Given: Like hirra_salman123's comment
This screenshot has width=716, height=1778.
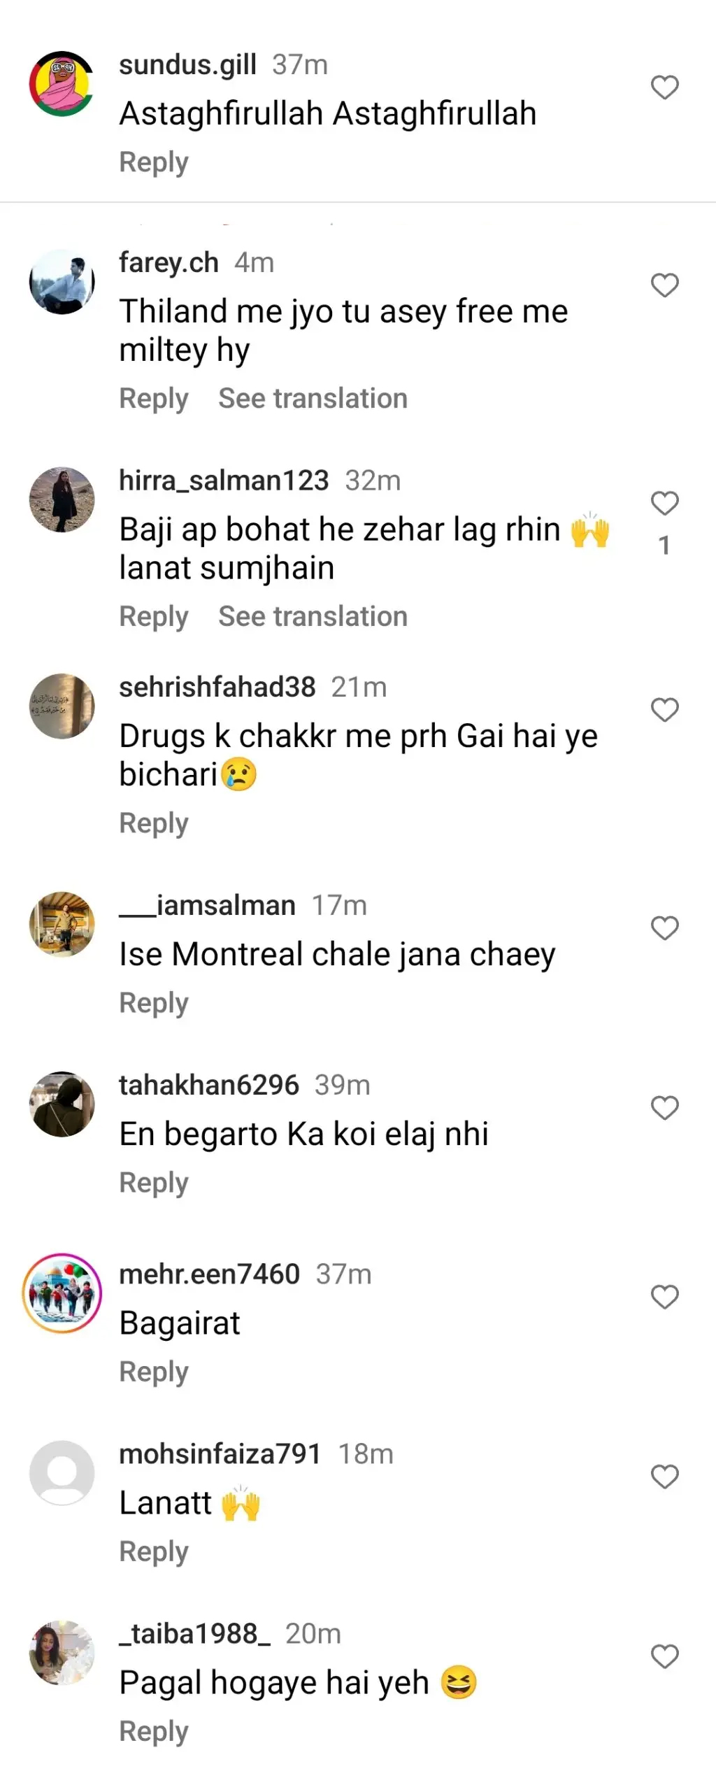Looking at the screenshot, I should [664, 504].
